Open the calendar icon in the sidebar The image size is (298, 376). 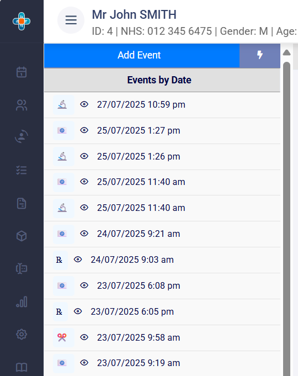[x=22, y=72]
